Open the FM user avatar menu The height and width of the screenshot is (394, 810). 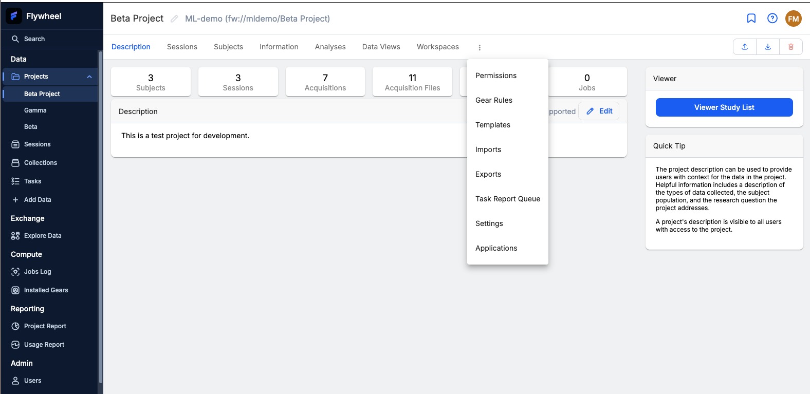[x=794, y=18]
